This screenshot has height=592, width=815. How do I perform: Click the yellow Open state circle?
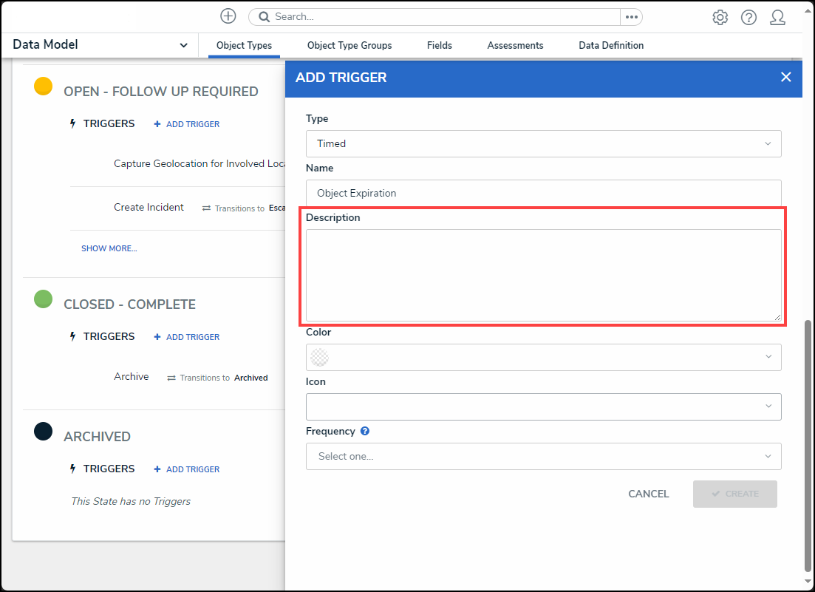(44, 86)
